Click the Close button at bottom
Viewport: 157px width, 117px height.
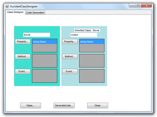point(98,105)
